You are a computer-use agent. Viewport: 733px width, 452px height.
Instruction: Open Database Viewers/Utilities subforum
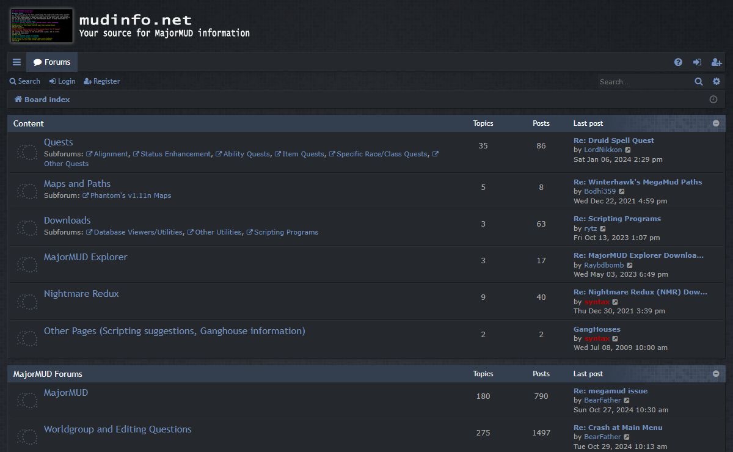[134, 232]
